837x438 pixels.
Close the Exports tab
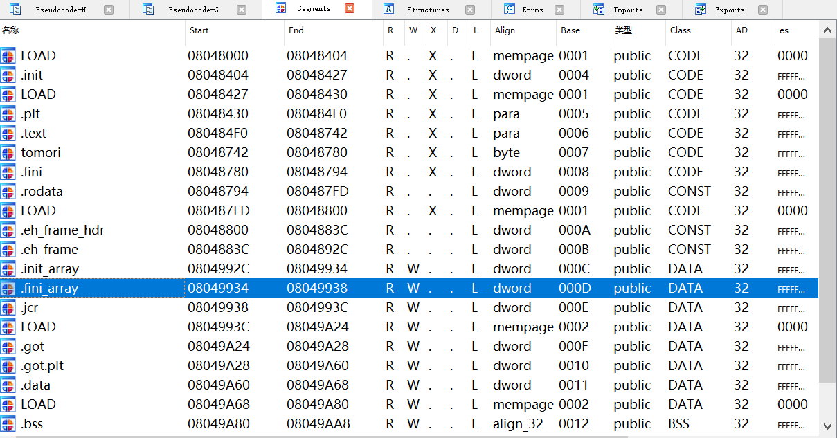[x=763, y=10]
